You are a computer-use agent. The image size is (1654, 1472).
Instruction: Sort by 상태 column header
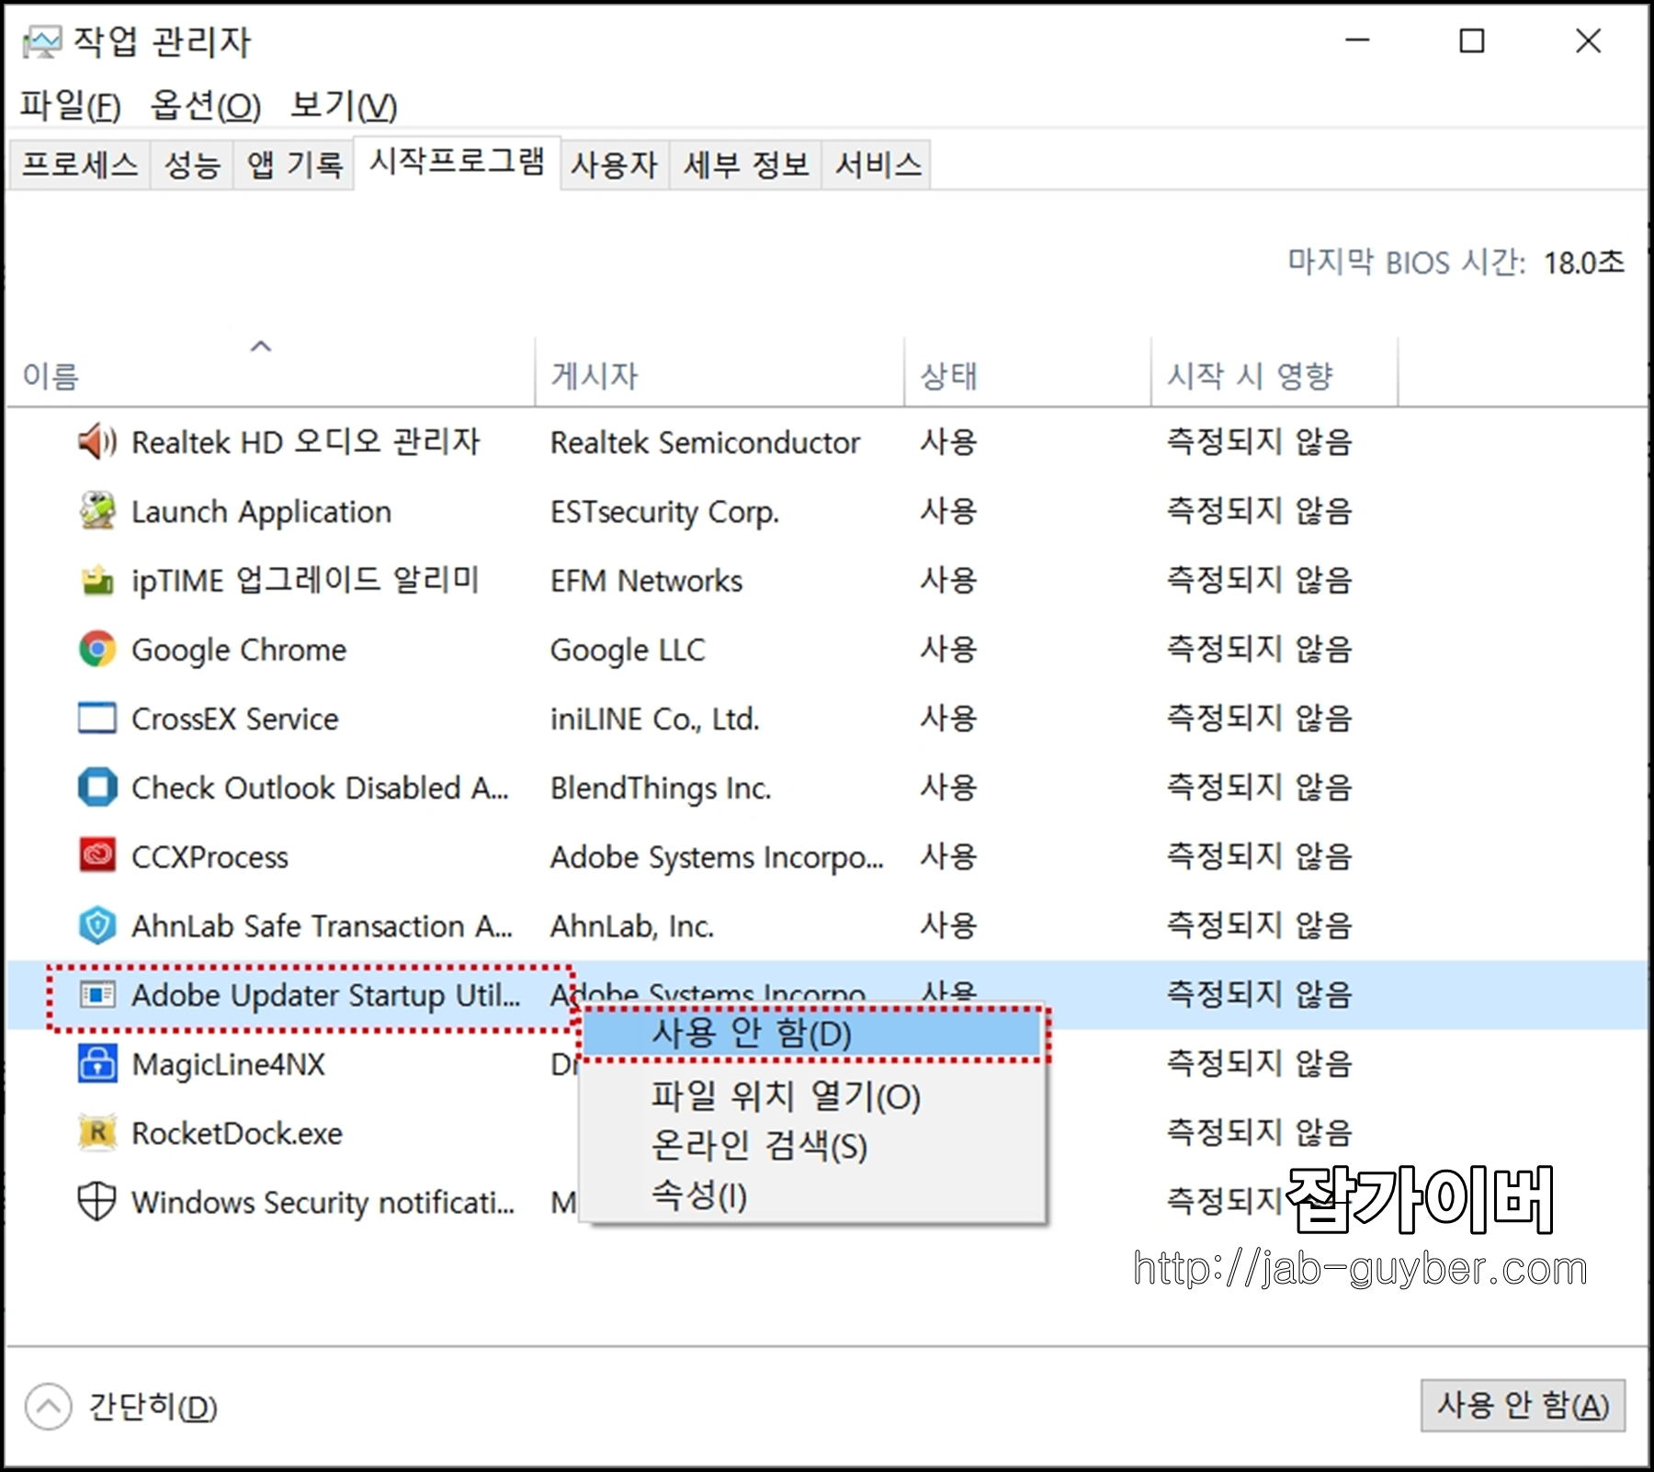coord(1028,372)
